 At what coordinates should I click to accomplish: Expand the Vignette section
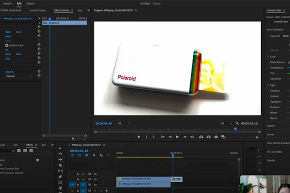[271, 160]
